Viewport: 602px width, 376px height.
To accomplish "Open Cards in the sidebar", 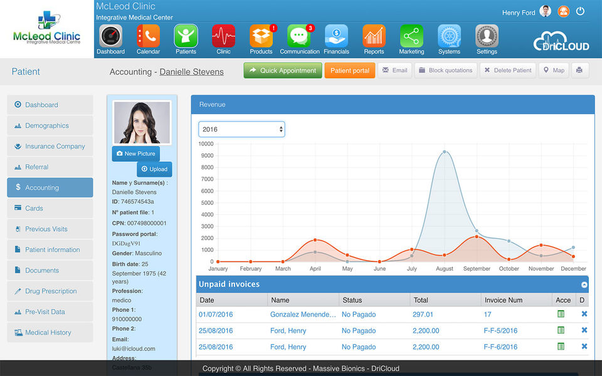I will tap(50, 208).
